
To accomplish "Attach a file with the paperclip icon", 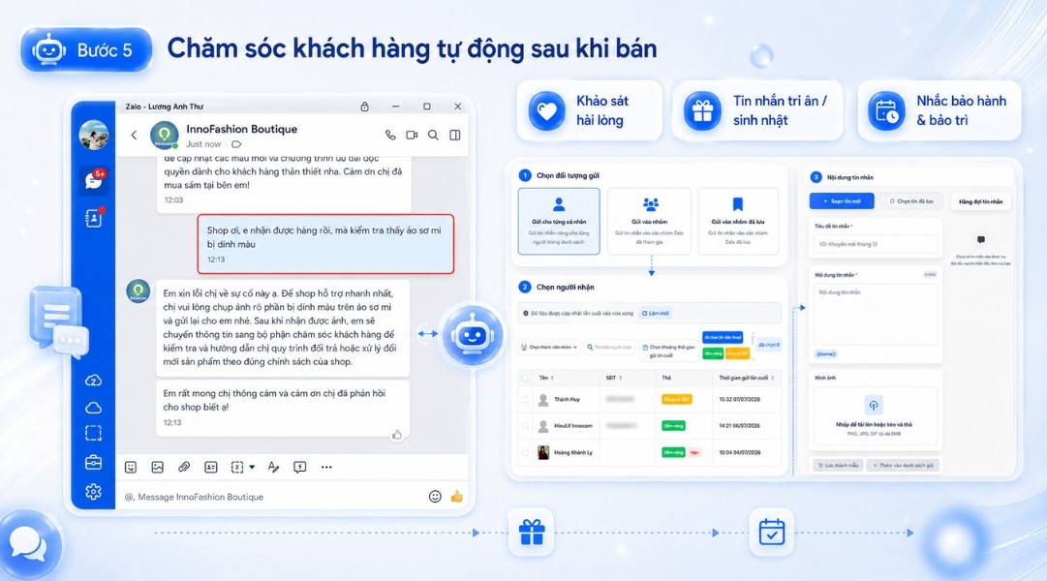I will click(x=184, y=467).
